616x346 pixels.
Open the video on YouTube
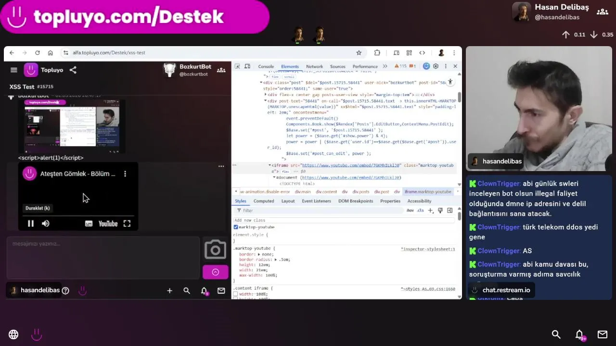click(108, 223)
